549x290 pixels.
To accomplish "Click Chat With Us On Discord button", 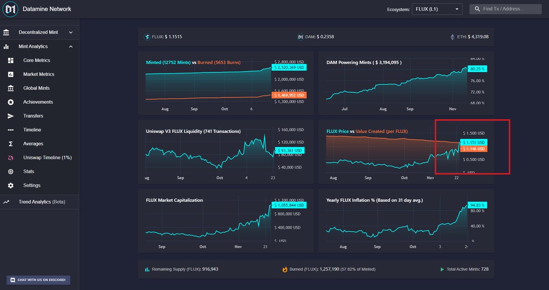I will coord(38,280).
